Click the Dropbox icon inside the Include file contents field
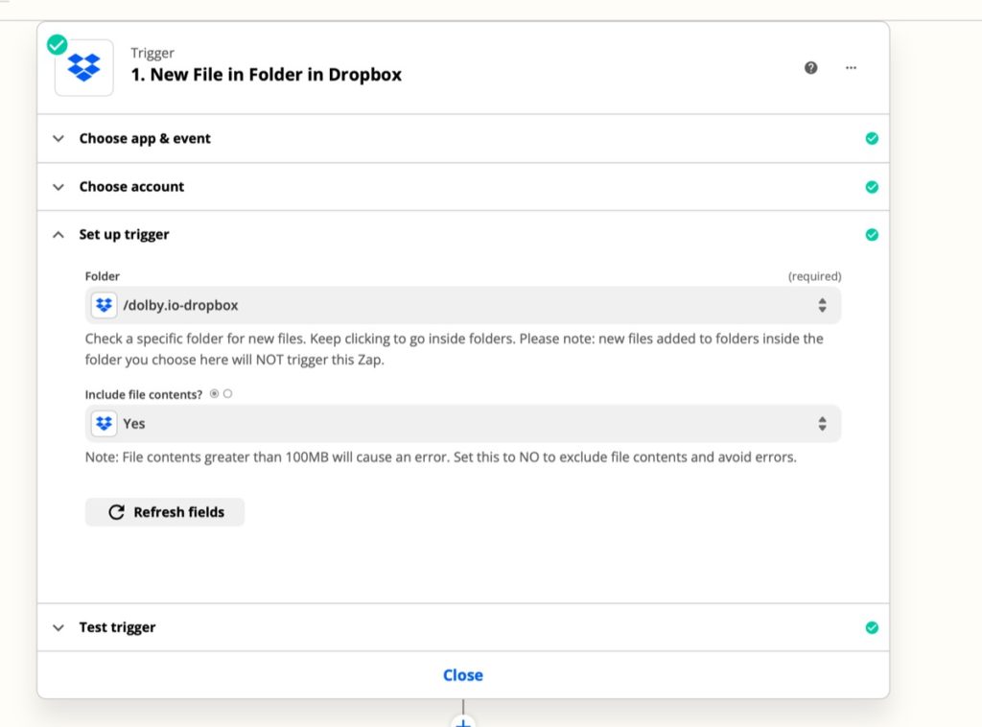 pyautogui.click(x=104, y=423)
